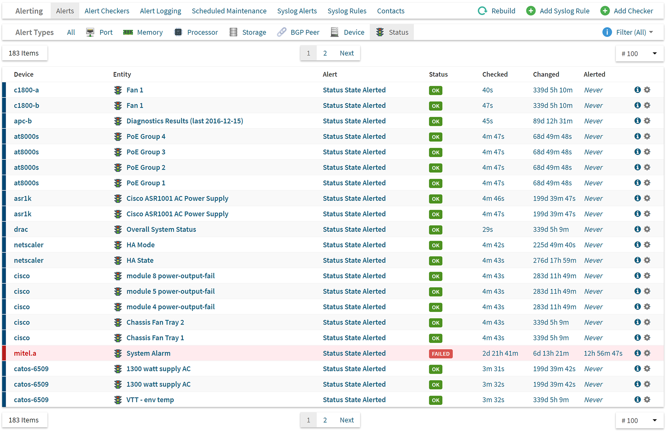
Task: Open the top # 100 page size dropdown
Action: coord(639,53)
